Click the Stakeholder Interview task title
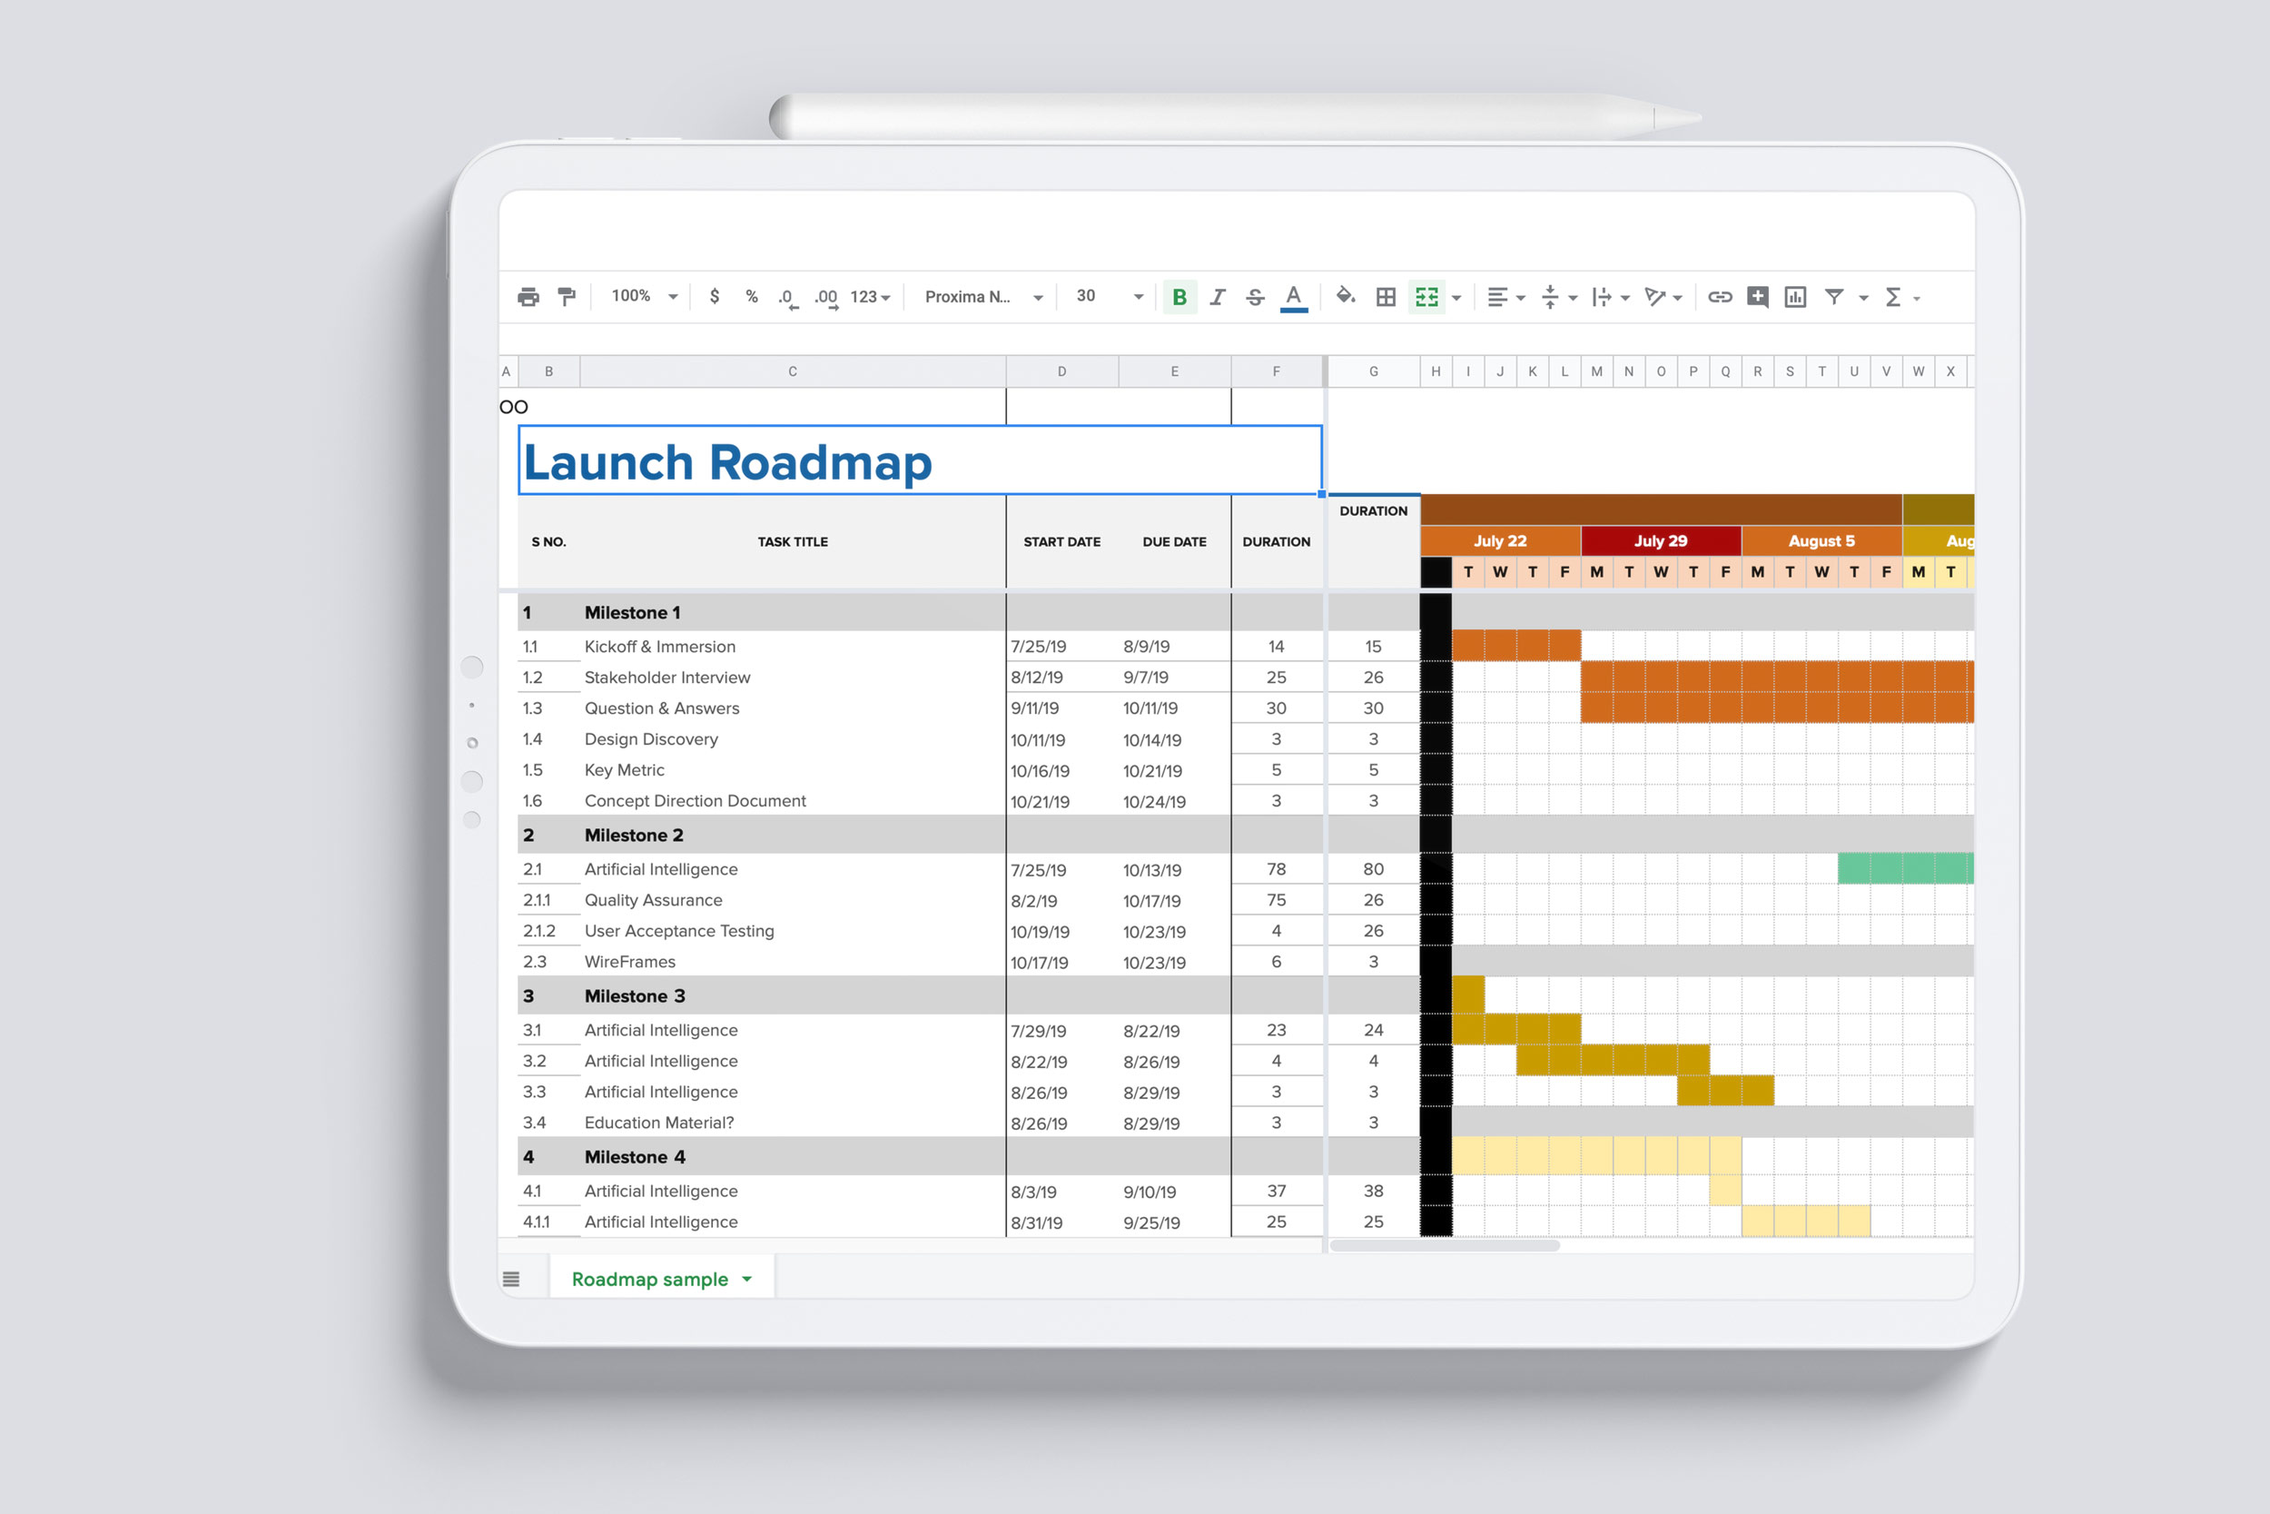Image resolution: width=2270 pixels, height=1514 pixels. tap(666, 677)
